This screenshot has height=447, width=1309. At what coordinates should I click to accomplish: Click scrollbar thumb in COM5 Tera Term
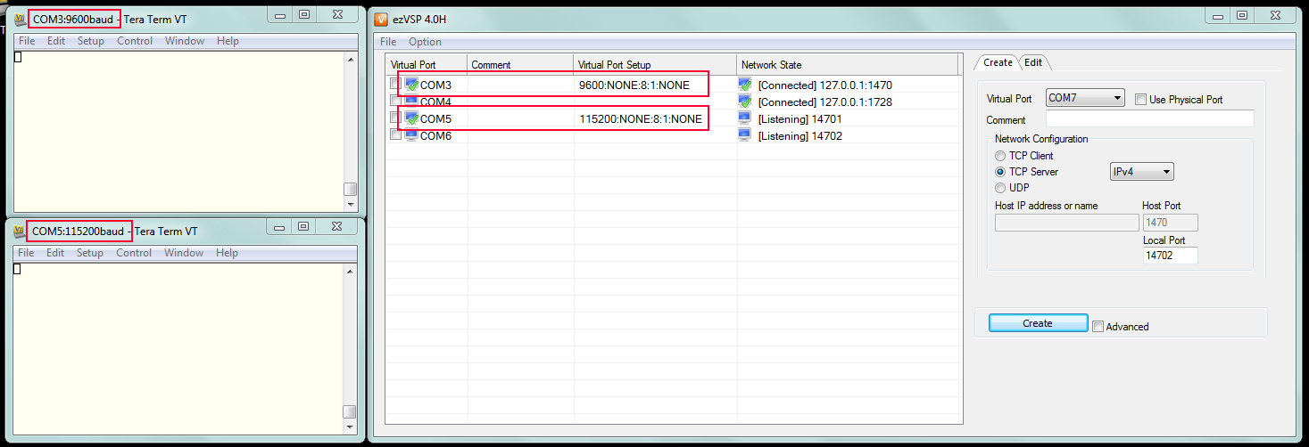click(x=350, y=411)
